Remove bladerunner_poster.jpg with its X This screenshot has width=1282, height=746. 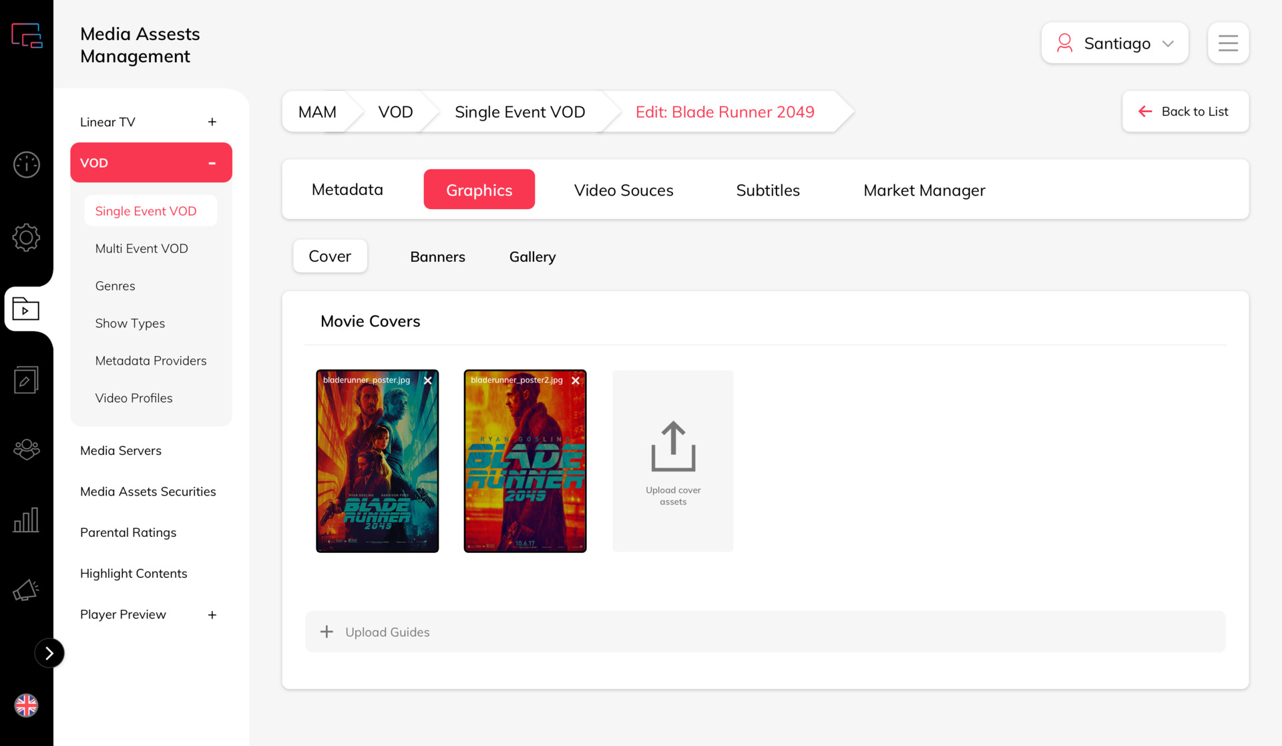(x=428, y=381)
